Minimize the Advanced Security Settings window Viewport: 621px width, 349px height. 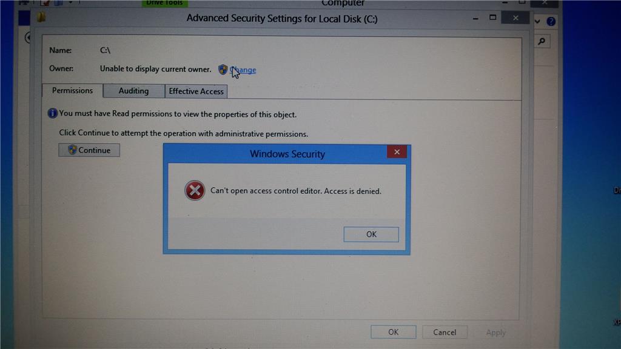(475, 18)
